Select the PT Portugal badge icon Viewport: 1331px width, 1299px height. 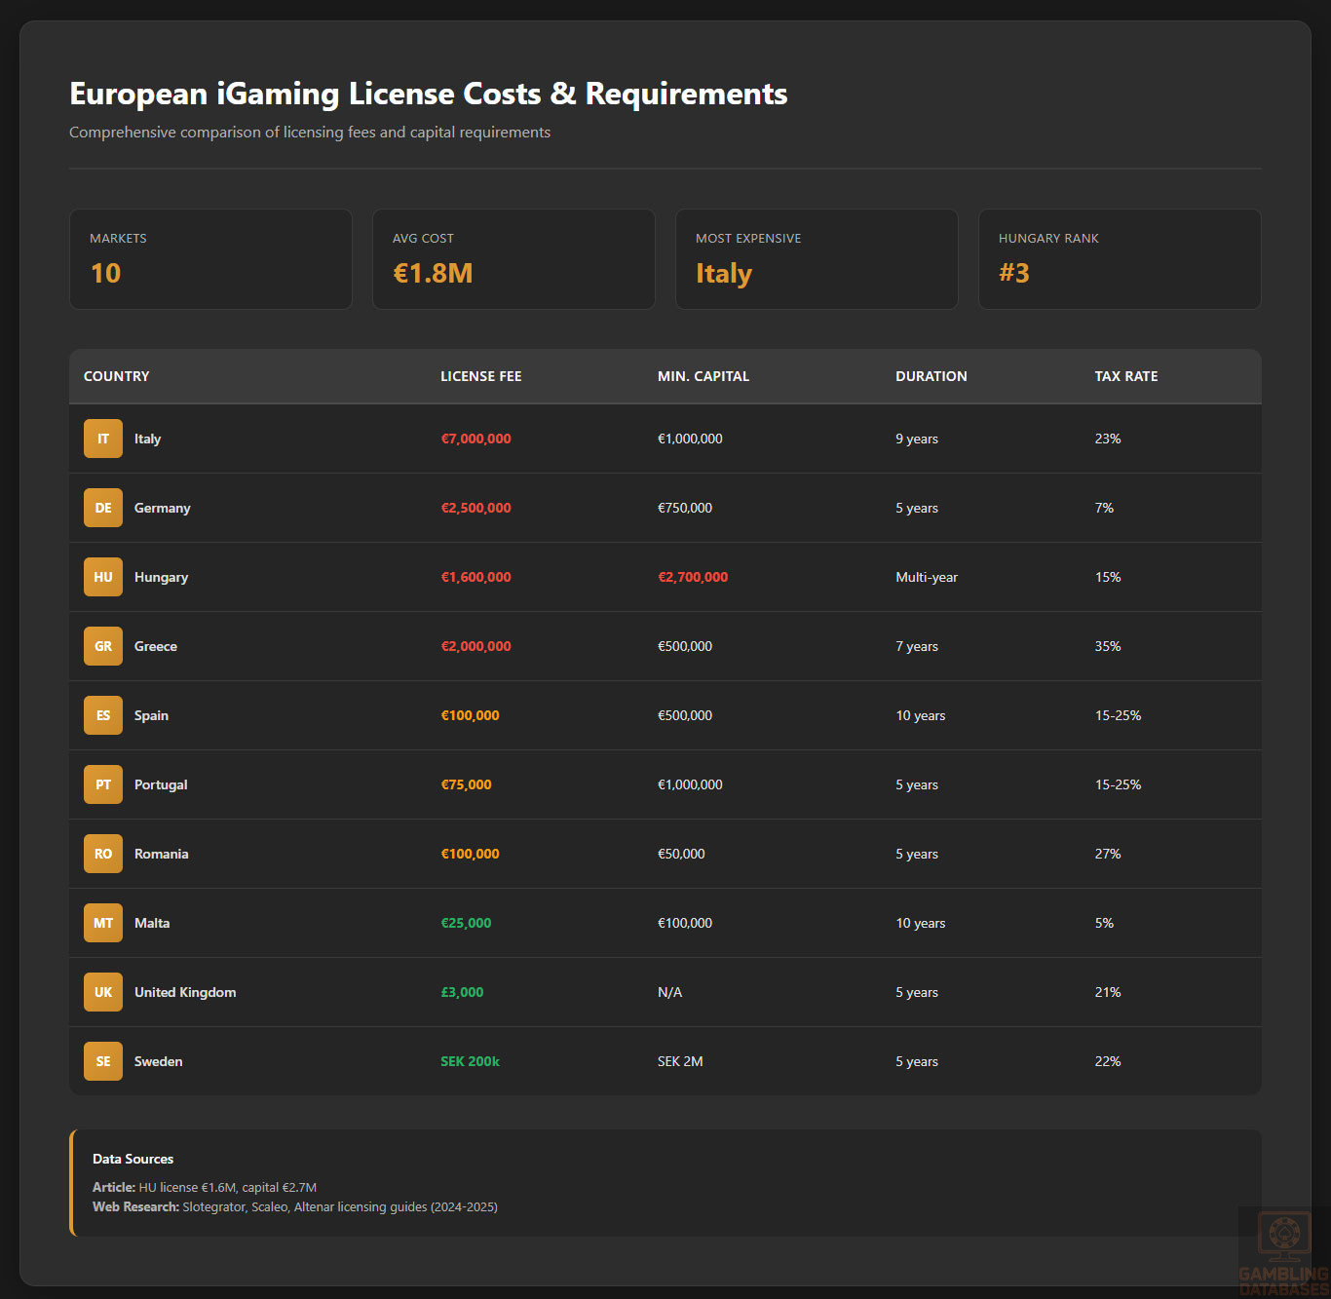(x=103, y=784)
